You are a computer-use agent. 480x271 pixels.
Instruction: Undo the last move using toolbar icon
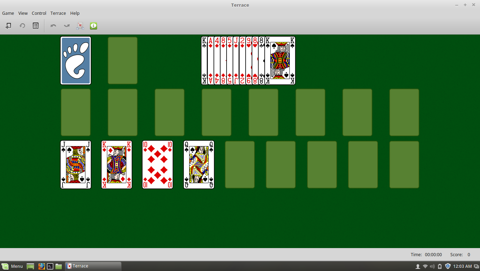(x=53, y=25)
